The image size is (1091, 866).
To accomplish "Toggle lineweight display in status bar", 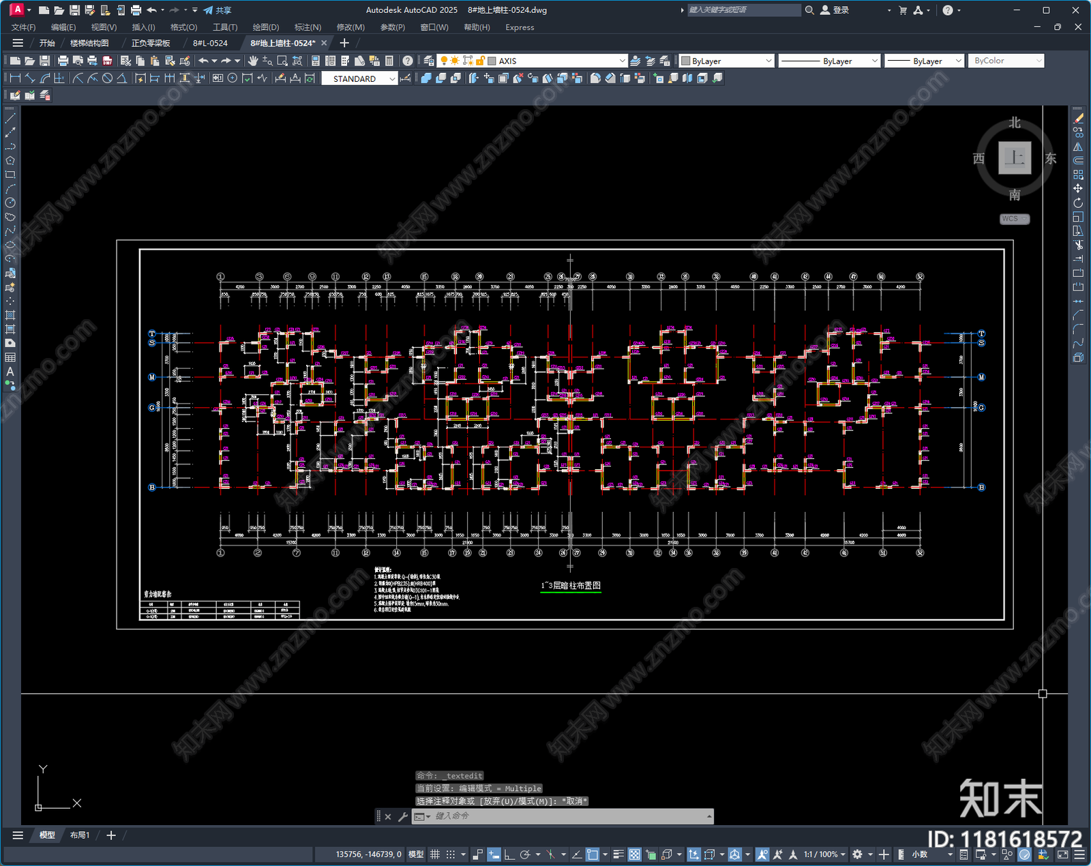I will coord(618,854).
